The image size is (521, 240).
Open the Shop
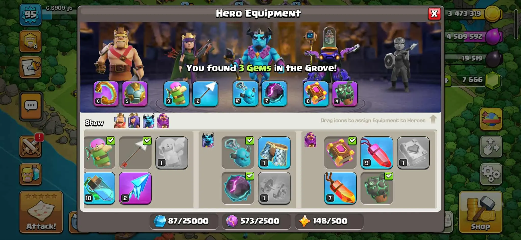pyautogui.click(x=481, y=212)
